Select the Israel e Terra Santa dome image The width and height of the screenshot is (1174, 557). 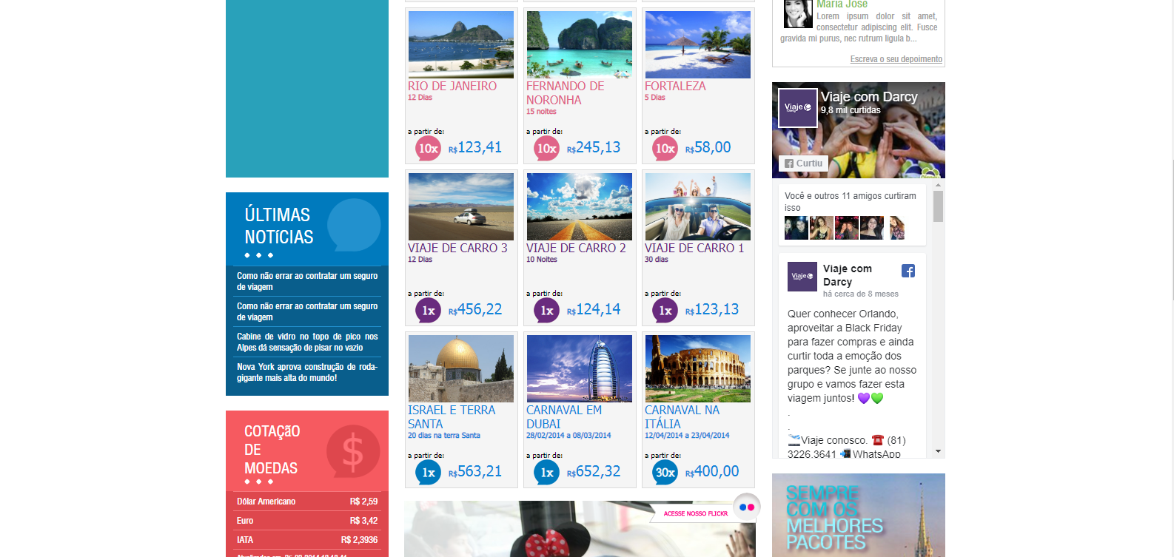pos(461,368)
